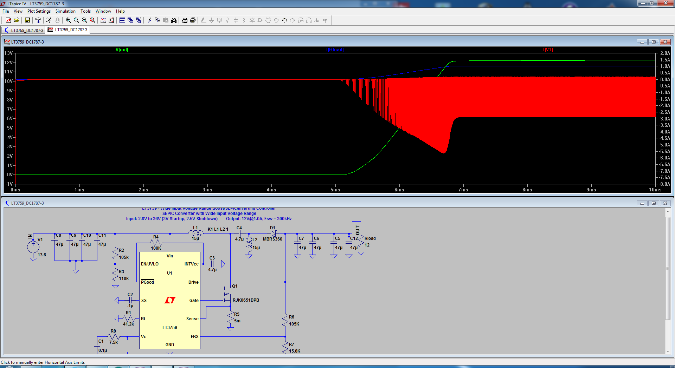Cascade the windows with the cascade icon
Viewport: 675px width, 368px height.
pyautogui.click(x=130, y=20)
